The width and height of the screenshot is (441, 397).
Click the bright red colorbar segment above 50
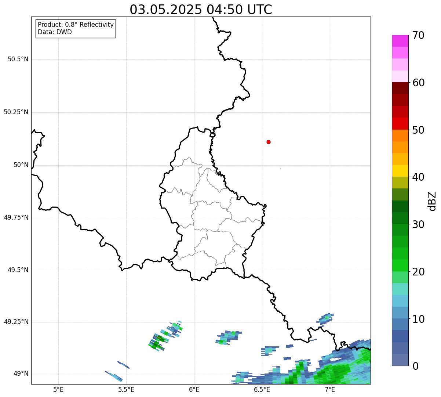[400, 123]
